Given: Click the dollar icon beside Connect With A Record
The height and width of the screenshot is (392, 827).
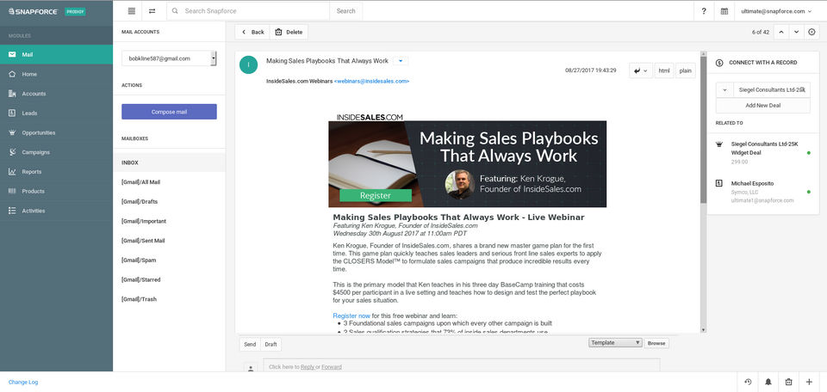Looking at the screenshot, I should point(719,63).
